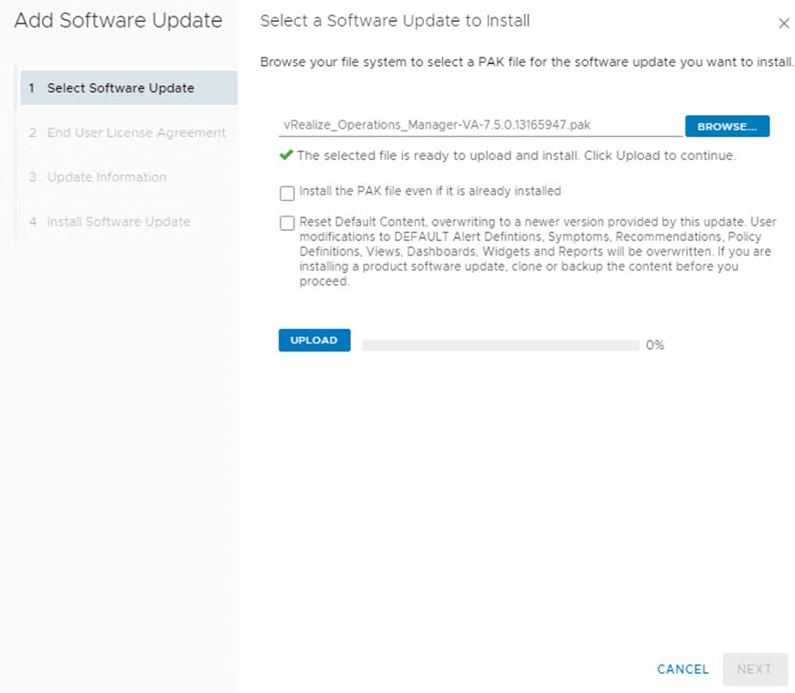Start the upload with UPLOAD button
795x693 pixels.
coord(314,340)
